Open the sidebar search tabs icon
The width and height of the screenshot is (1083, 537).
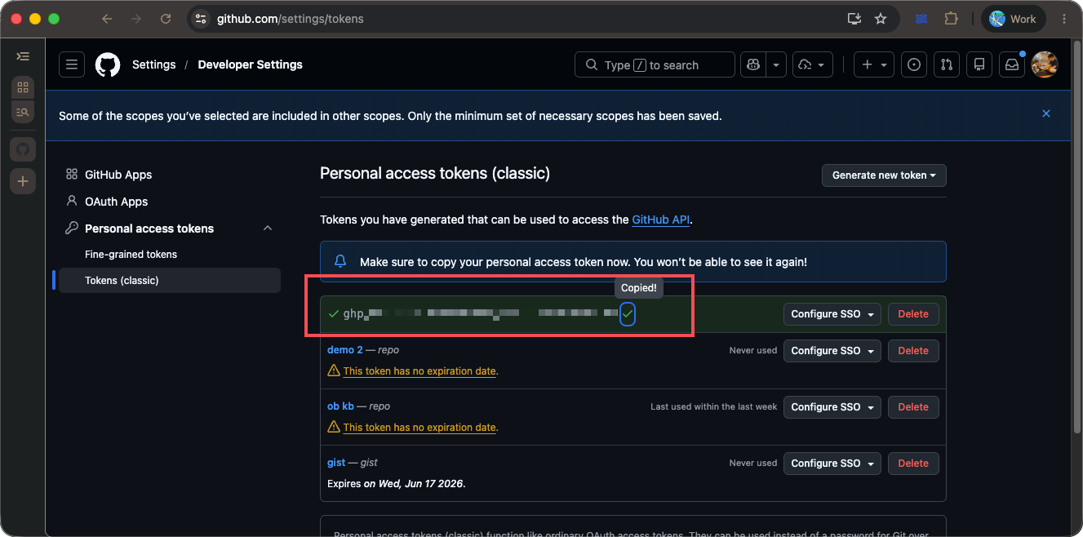(23, 112)
